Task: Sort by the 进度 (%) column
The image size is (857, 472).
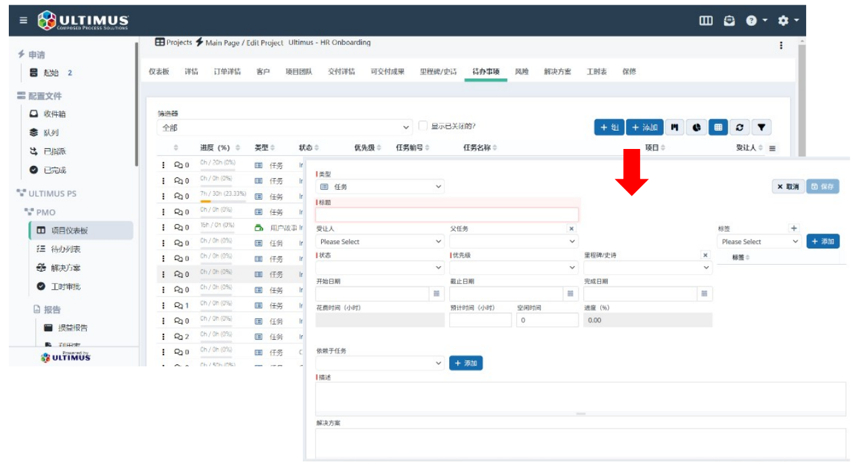Action: 219,148
